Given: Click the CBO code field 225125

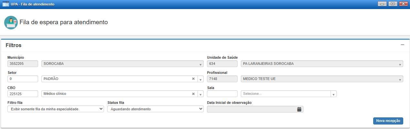Looking at the screenshot, I should click(23, 94).
